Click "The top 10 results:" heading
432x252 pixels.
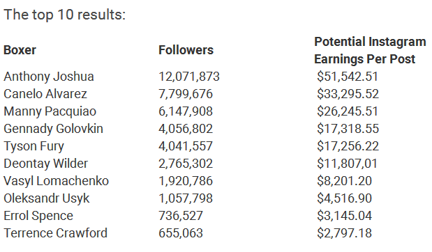pos(65,15)
